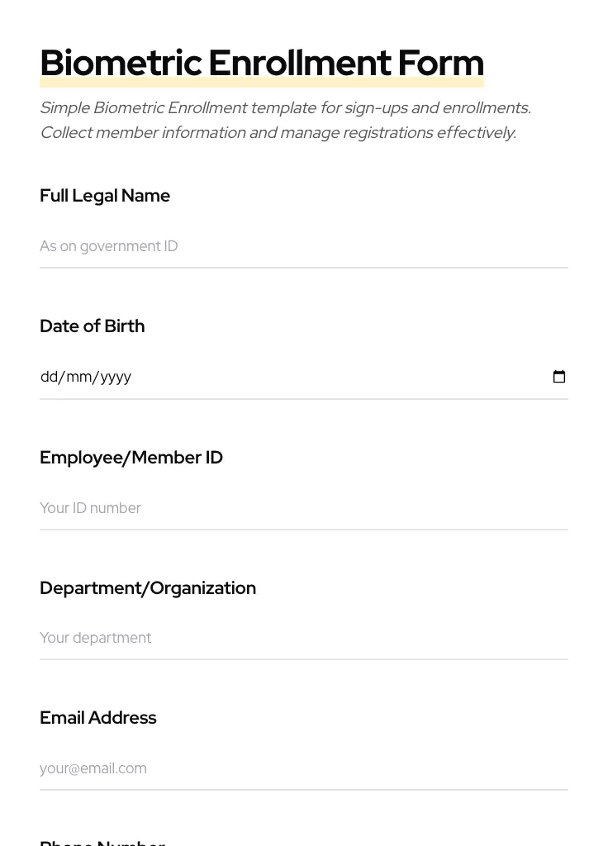Click the Biometric Enrollment Form heading
This screenshot has height=846, width=608.
(x=262, y=63)
